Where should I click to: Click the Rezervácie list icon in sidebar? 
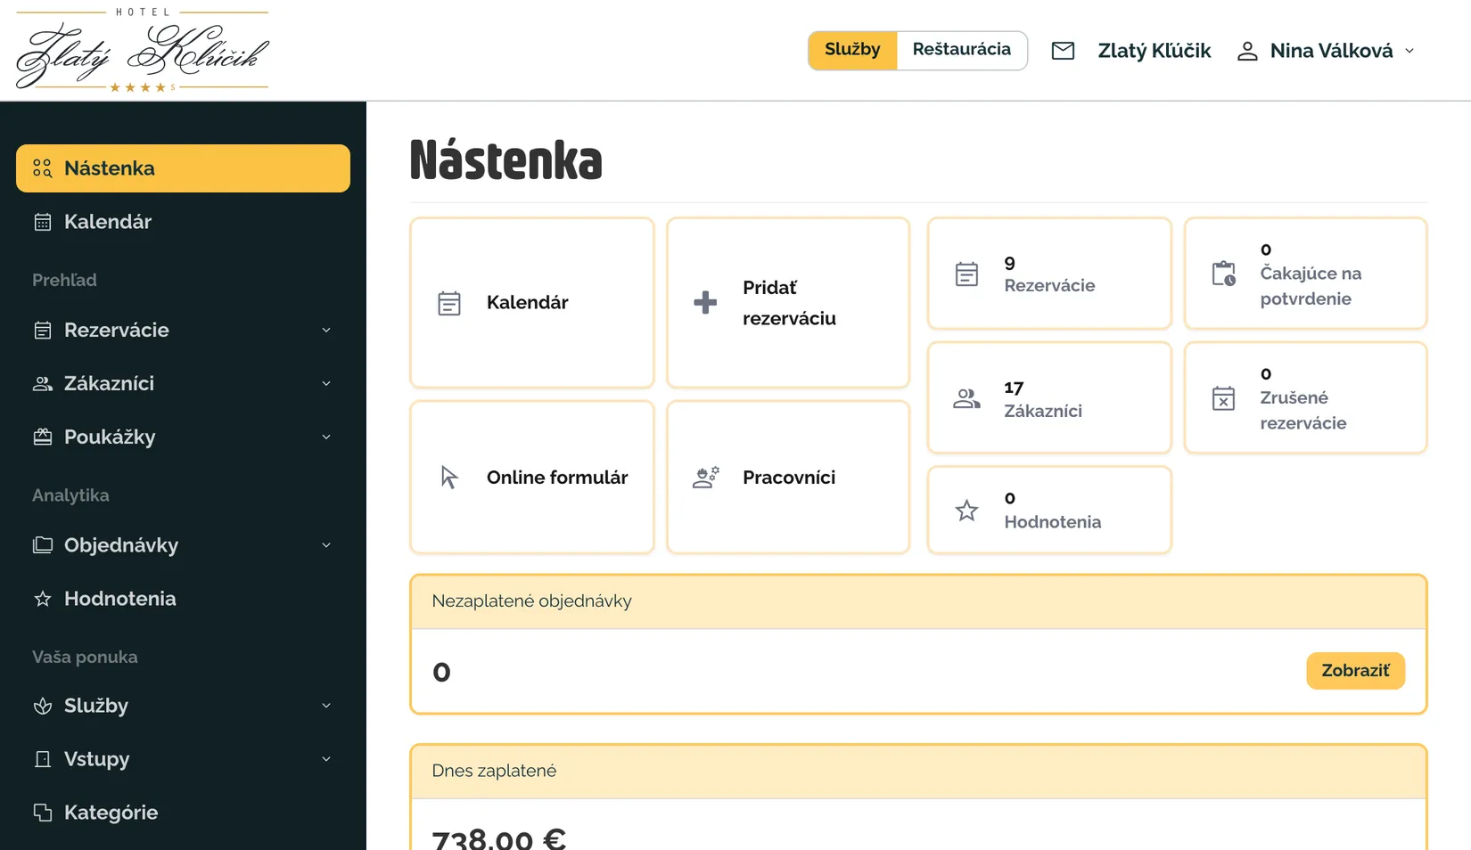click(43, 331)
